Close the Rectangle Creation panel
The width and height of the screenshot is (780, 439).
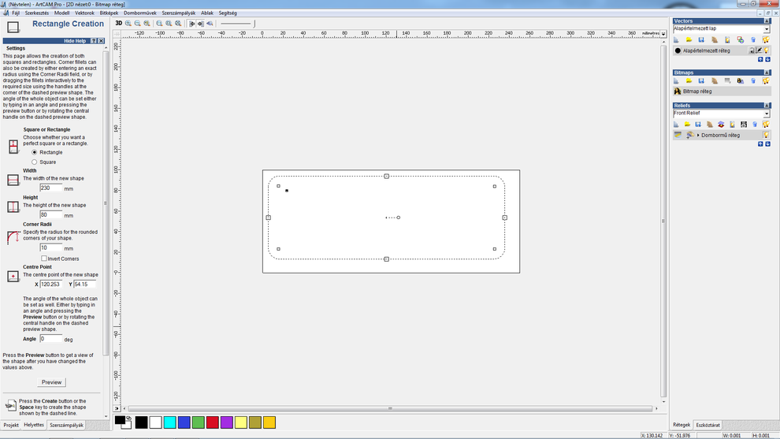[101, 41]
